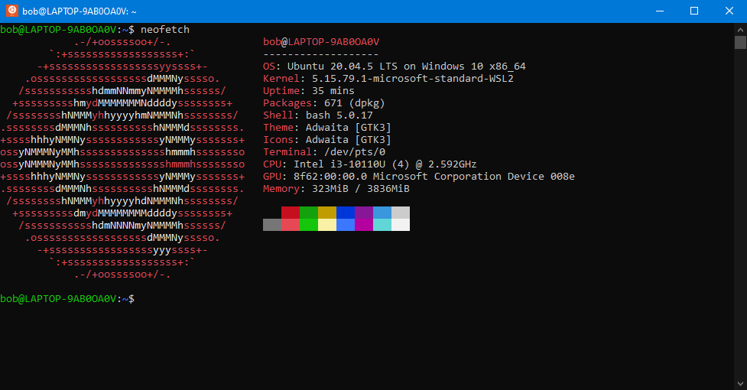The image size is (747, 390).
Task: Click the dark gray swatch in bottom row
Action: (x=272, y=225)
